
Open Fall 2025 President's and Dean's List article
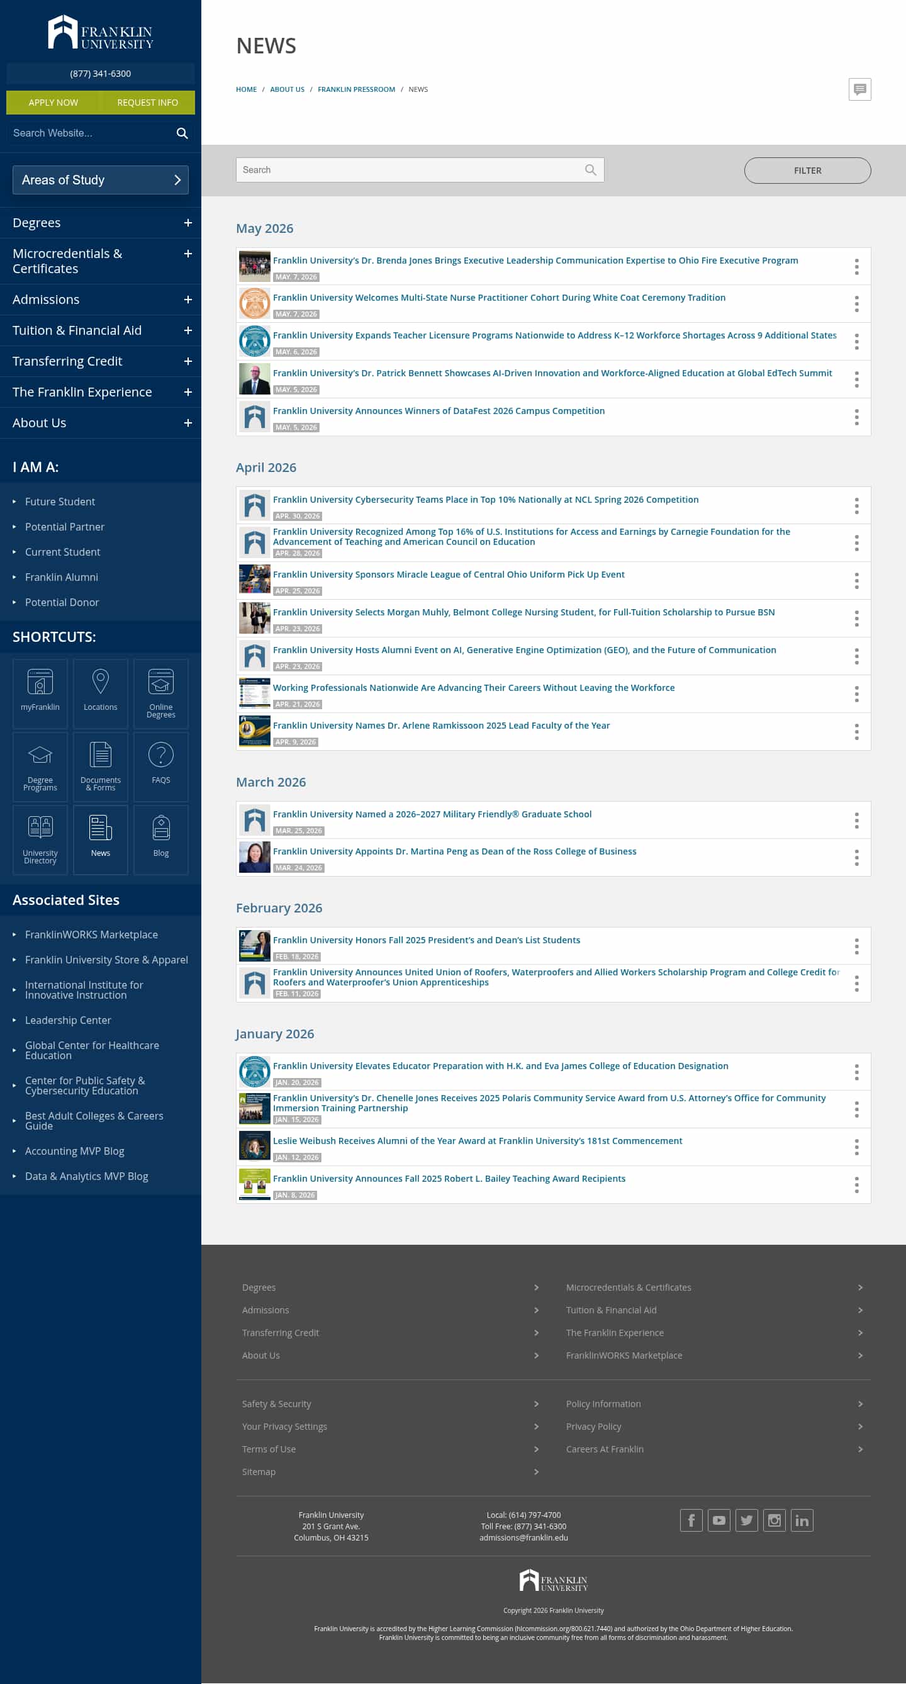[426, 940]
